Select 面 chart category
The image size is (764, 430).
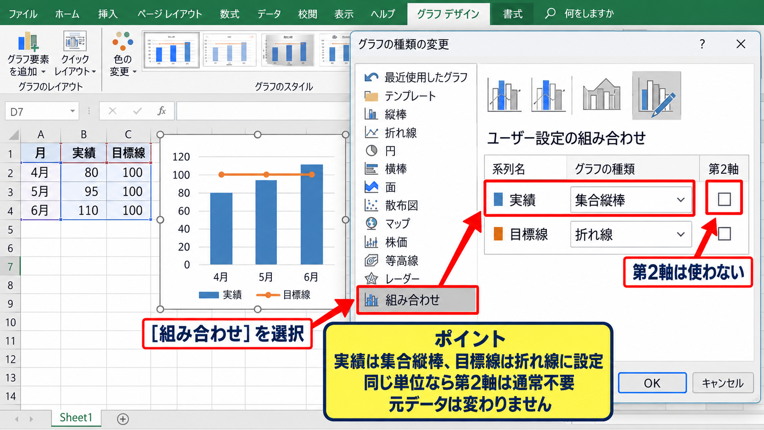coord(380,187)
